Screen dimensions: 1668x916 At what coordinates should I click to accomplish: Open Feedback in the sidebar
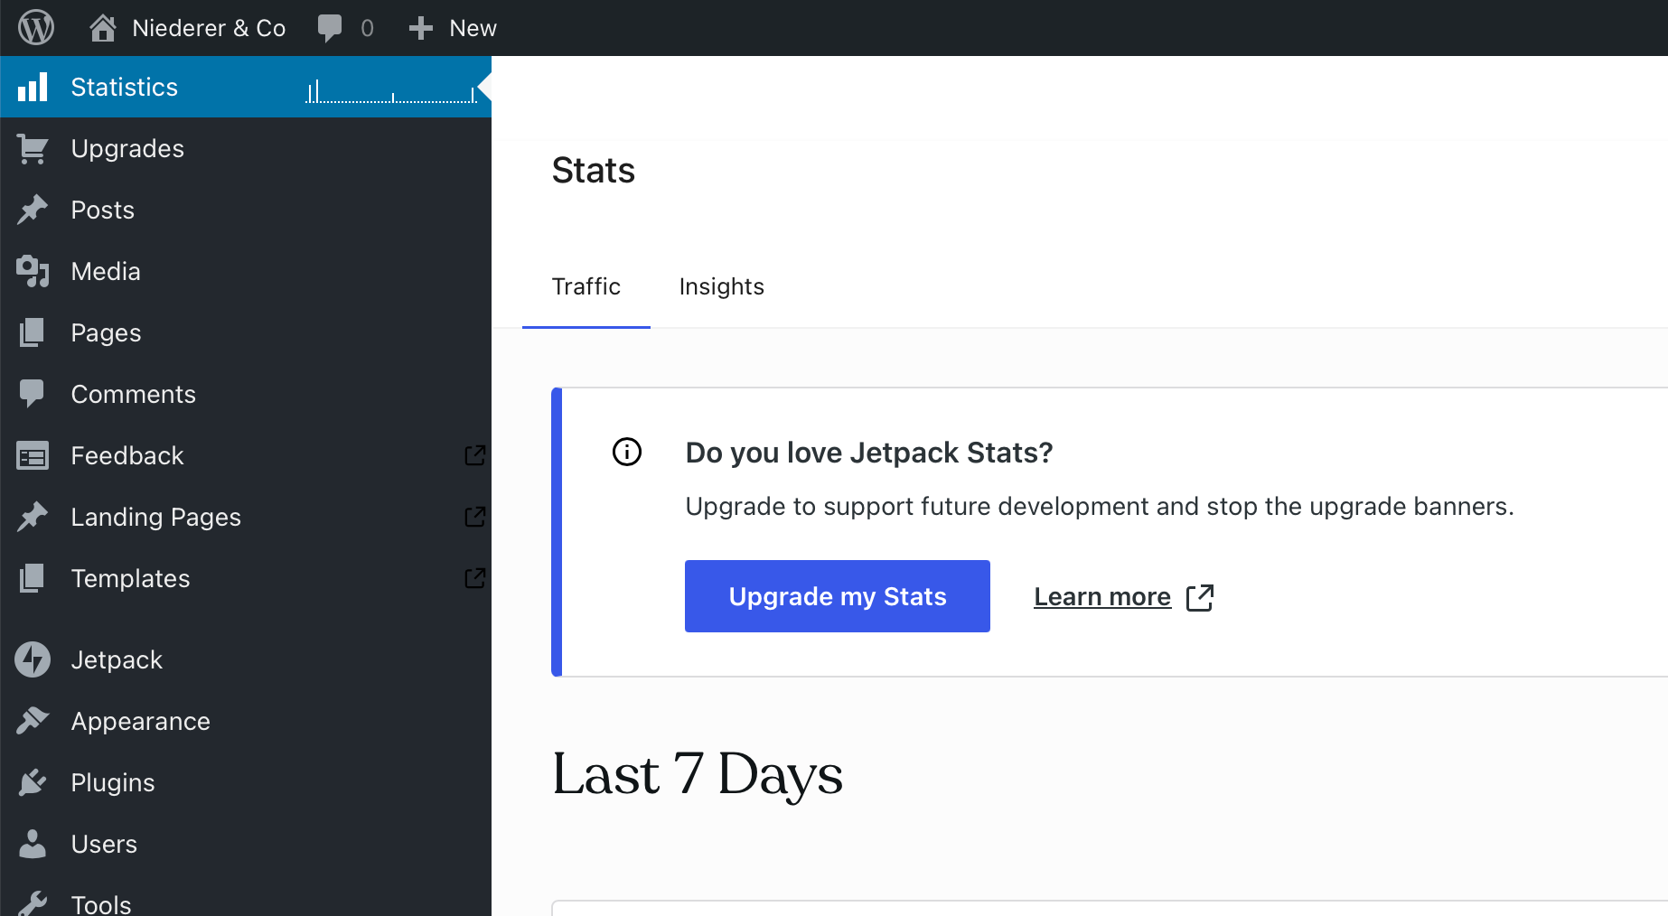(x=127, y=455)
